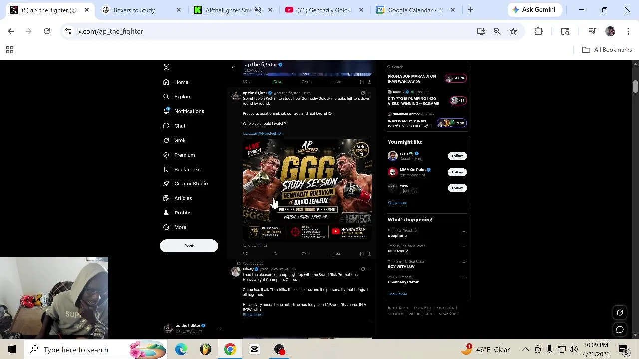Open Notifications in the X sidebar
Viewport: 639px width, 359px height.
[x=183, y=111]
